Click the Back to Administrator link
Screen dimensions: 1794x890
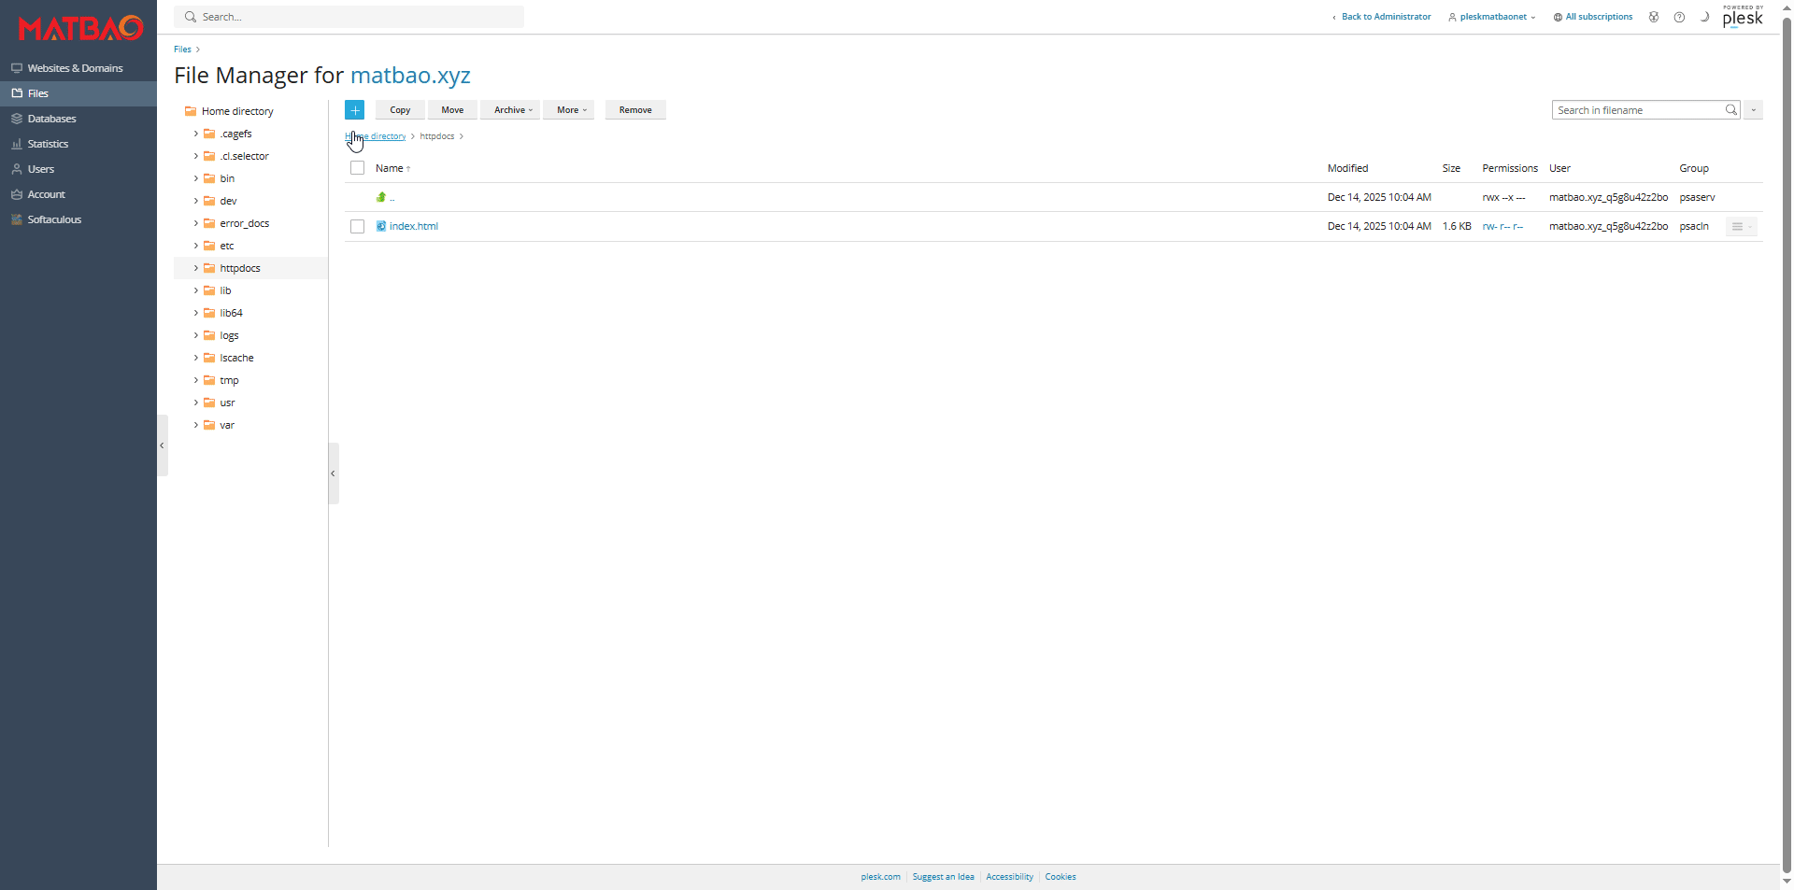(x=1385, y=17)
